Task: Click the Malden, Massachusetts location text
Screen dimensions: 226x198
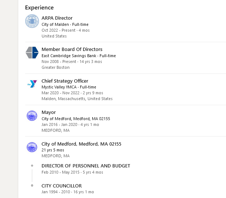Action: click(x=77, y=99)
